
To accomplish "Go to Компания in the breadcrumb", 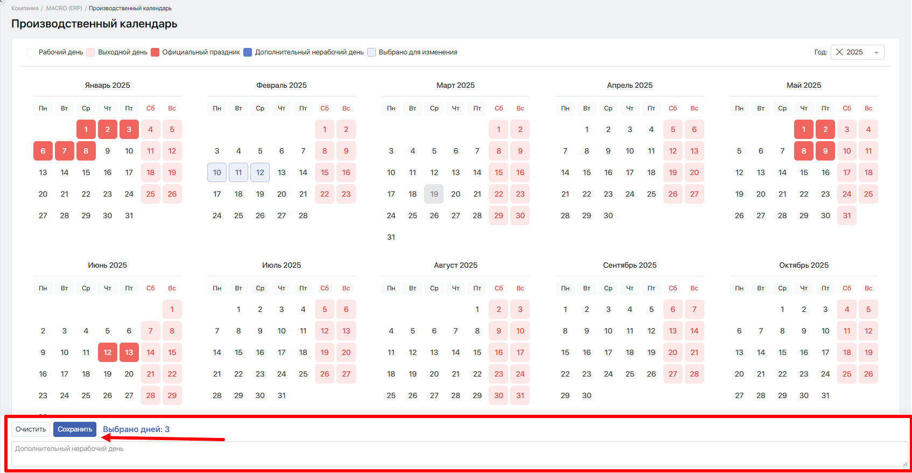I will tap(25, 9).
